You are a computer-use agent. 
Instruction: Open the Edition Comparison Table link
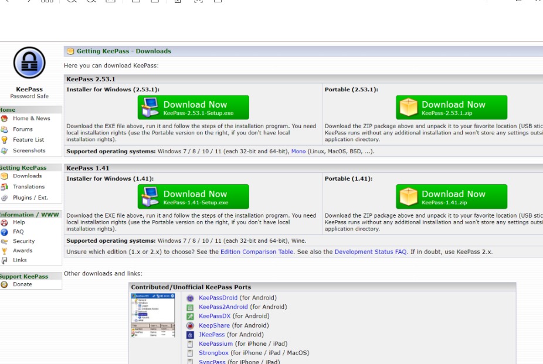257,252
